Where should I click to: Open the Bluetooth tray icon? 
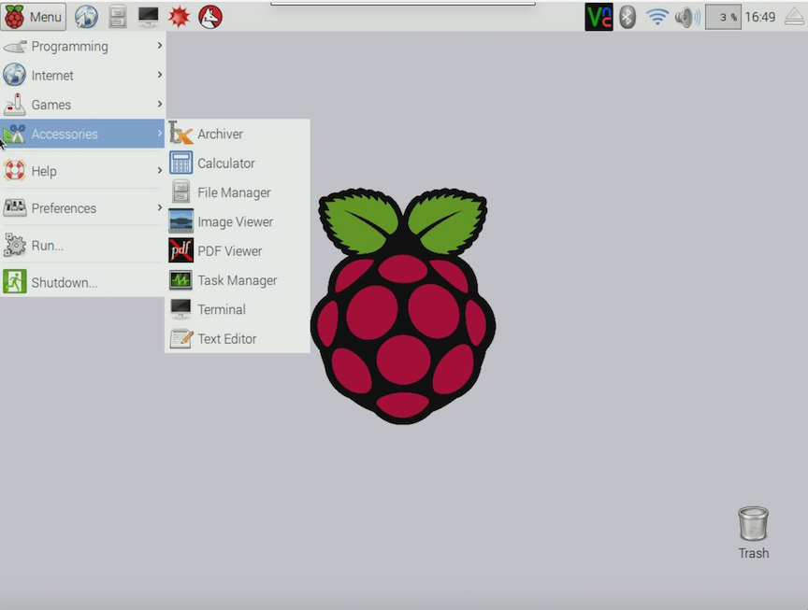click(x=628, y=17)
